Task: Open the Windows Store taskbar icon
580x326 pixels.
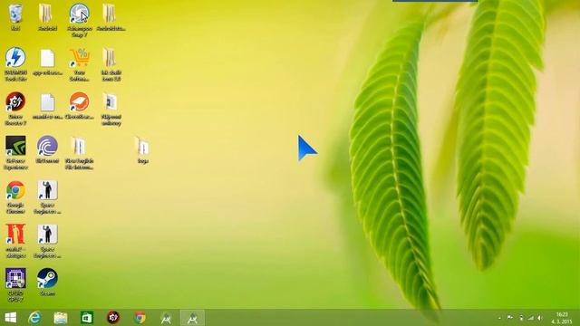Action: click(x=87, y=318)
